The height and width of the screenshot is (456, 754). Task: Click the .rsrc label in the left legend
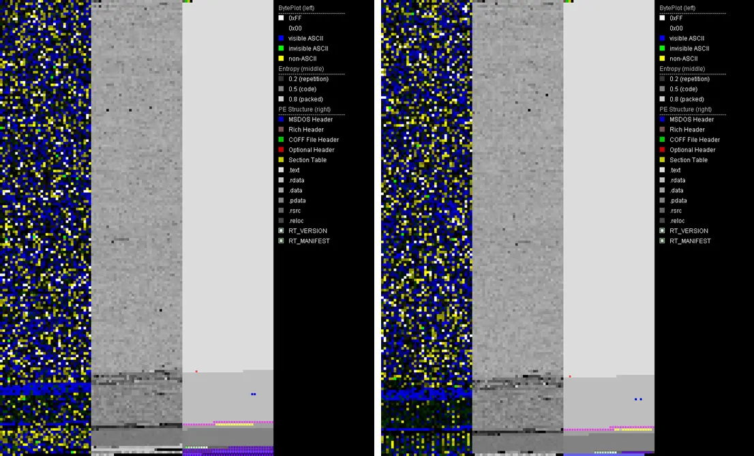tap(295, 211)
